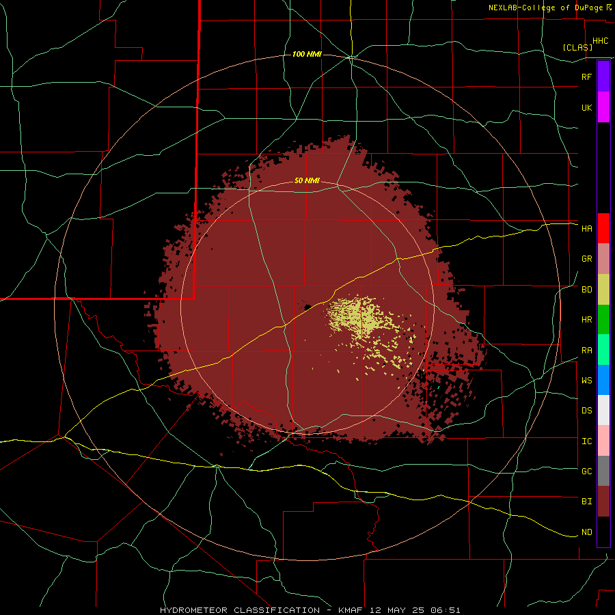
Task: Click the RF legend label
Action: click(586, 77)
